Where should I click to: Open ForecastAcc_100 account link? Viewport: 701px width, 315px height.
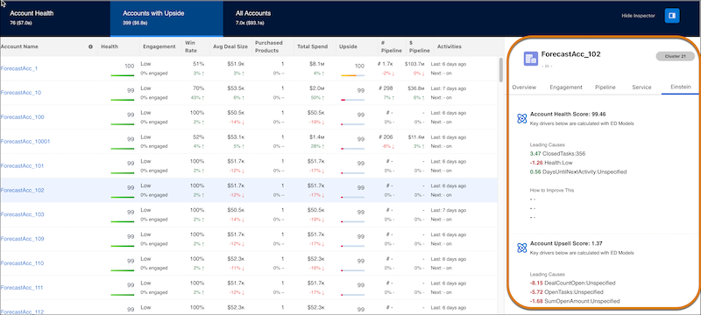22,117
